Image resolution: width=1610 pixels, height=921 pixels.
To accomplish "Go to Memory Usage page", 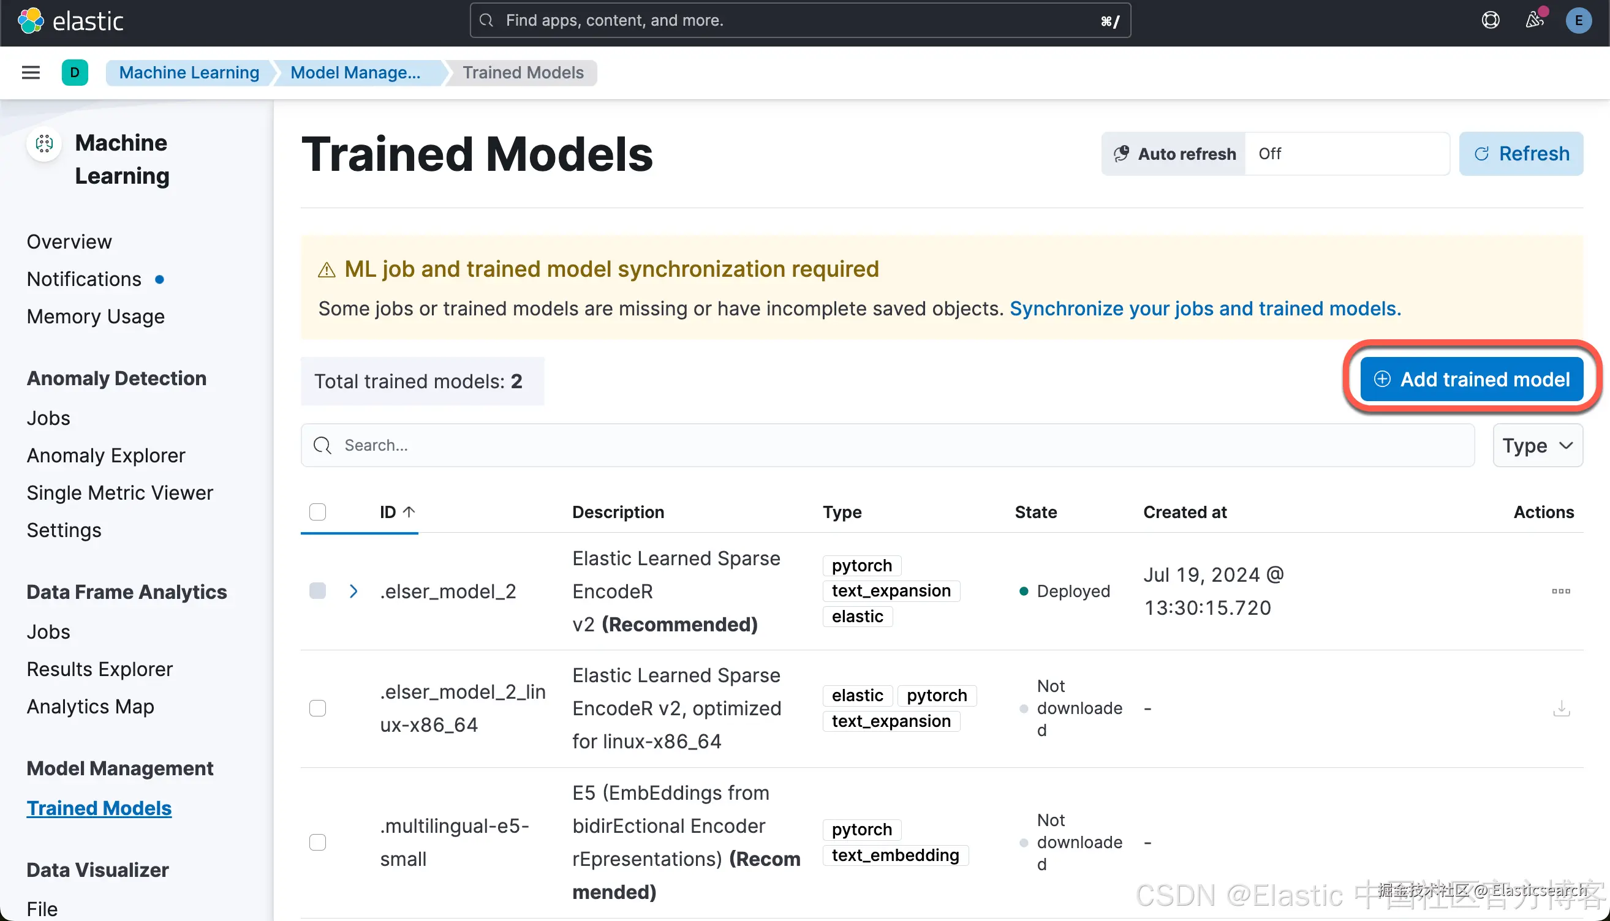I will click(96, 316).
